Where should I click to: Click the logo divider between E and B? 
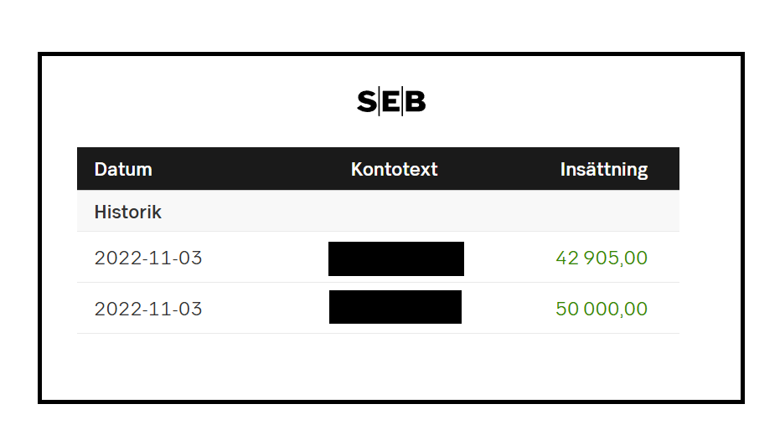click(402, 102)
